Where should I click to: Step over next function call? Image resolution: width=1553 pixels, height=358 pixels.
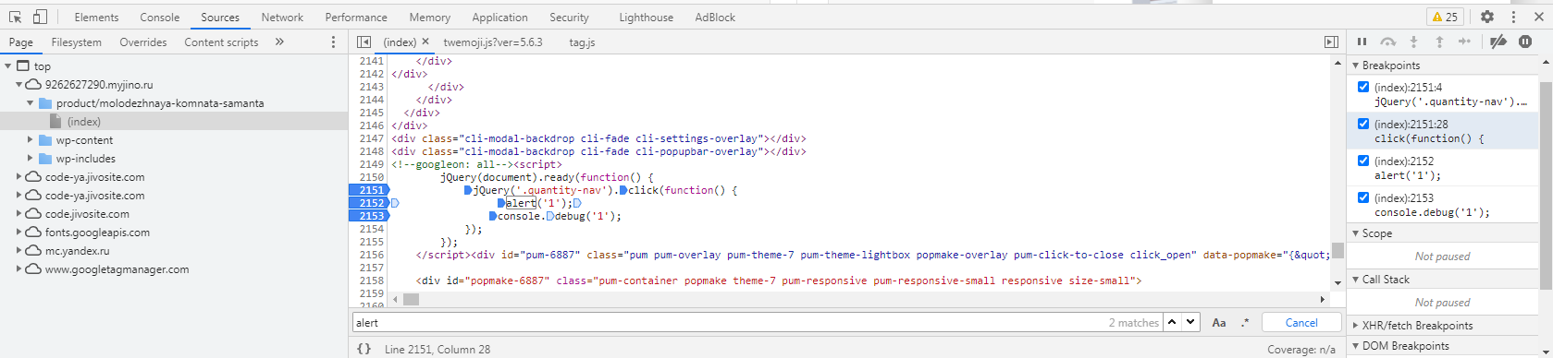1387,42
